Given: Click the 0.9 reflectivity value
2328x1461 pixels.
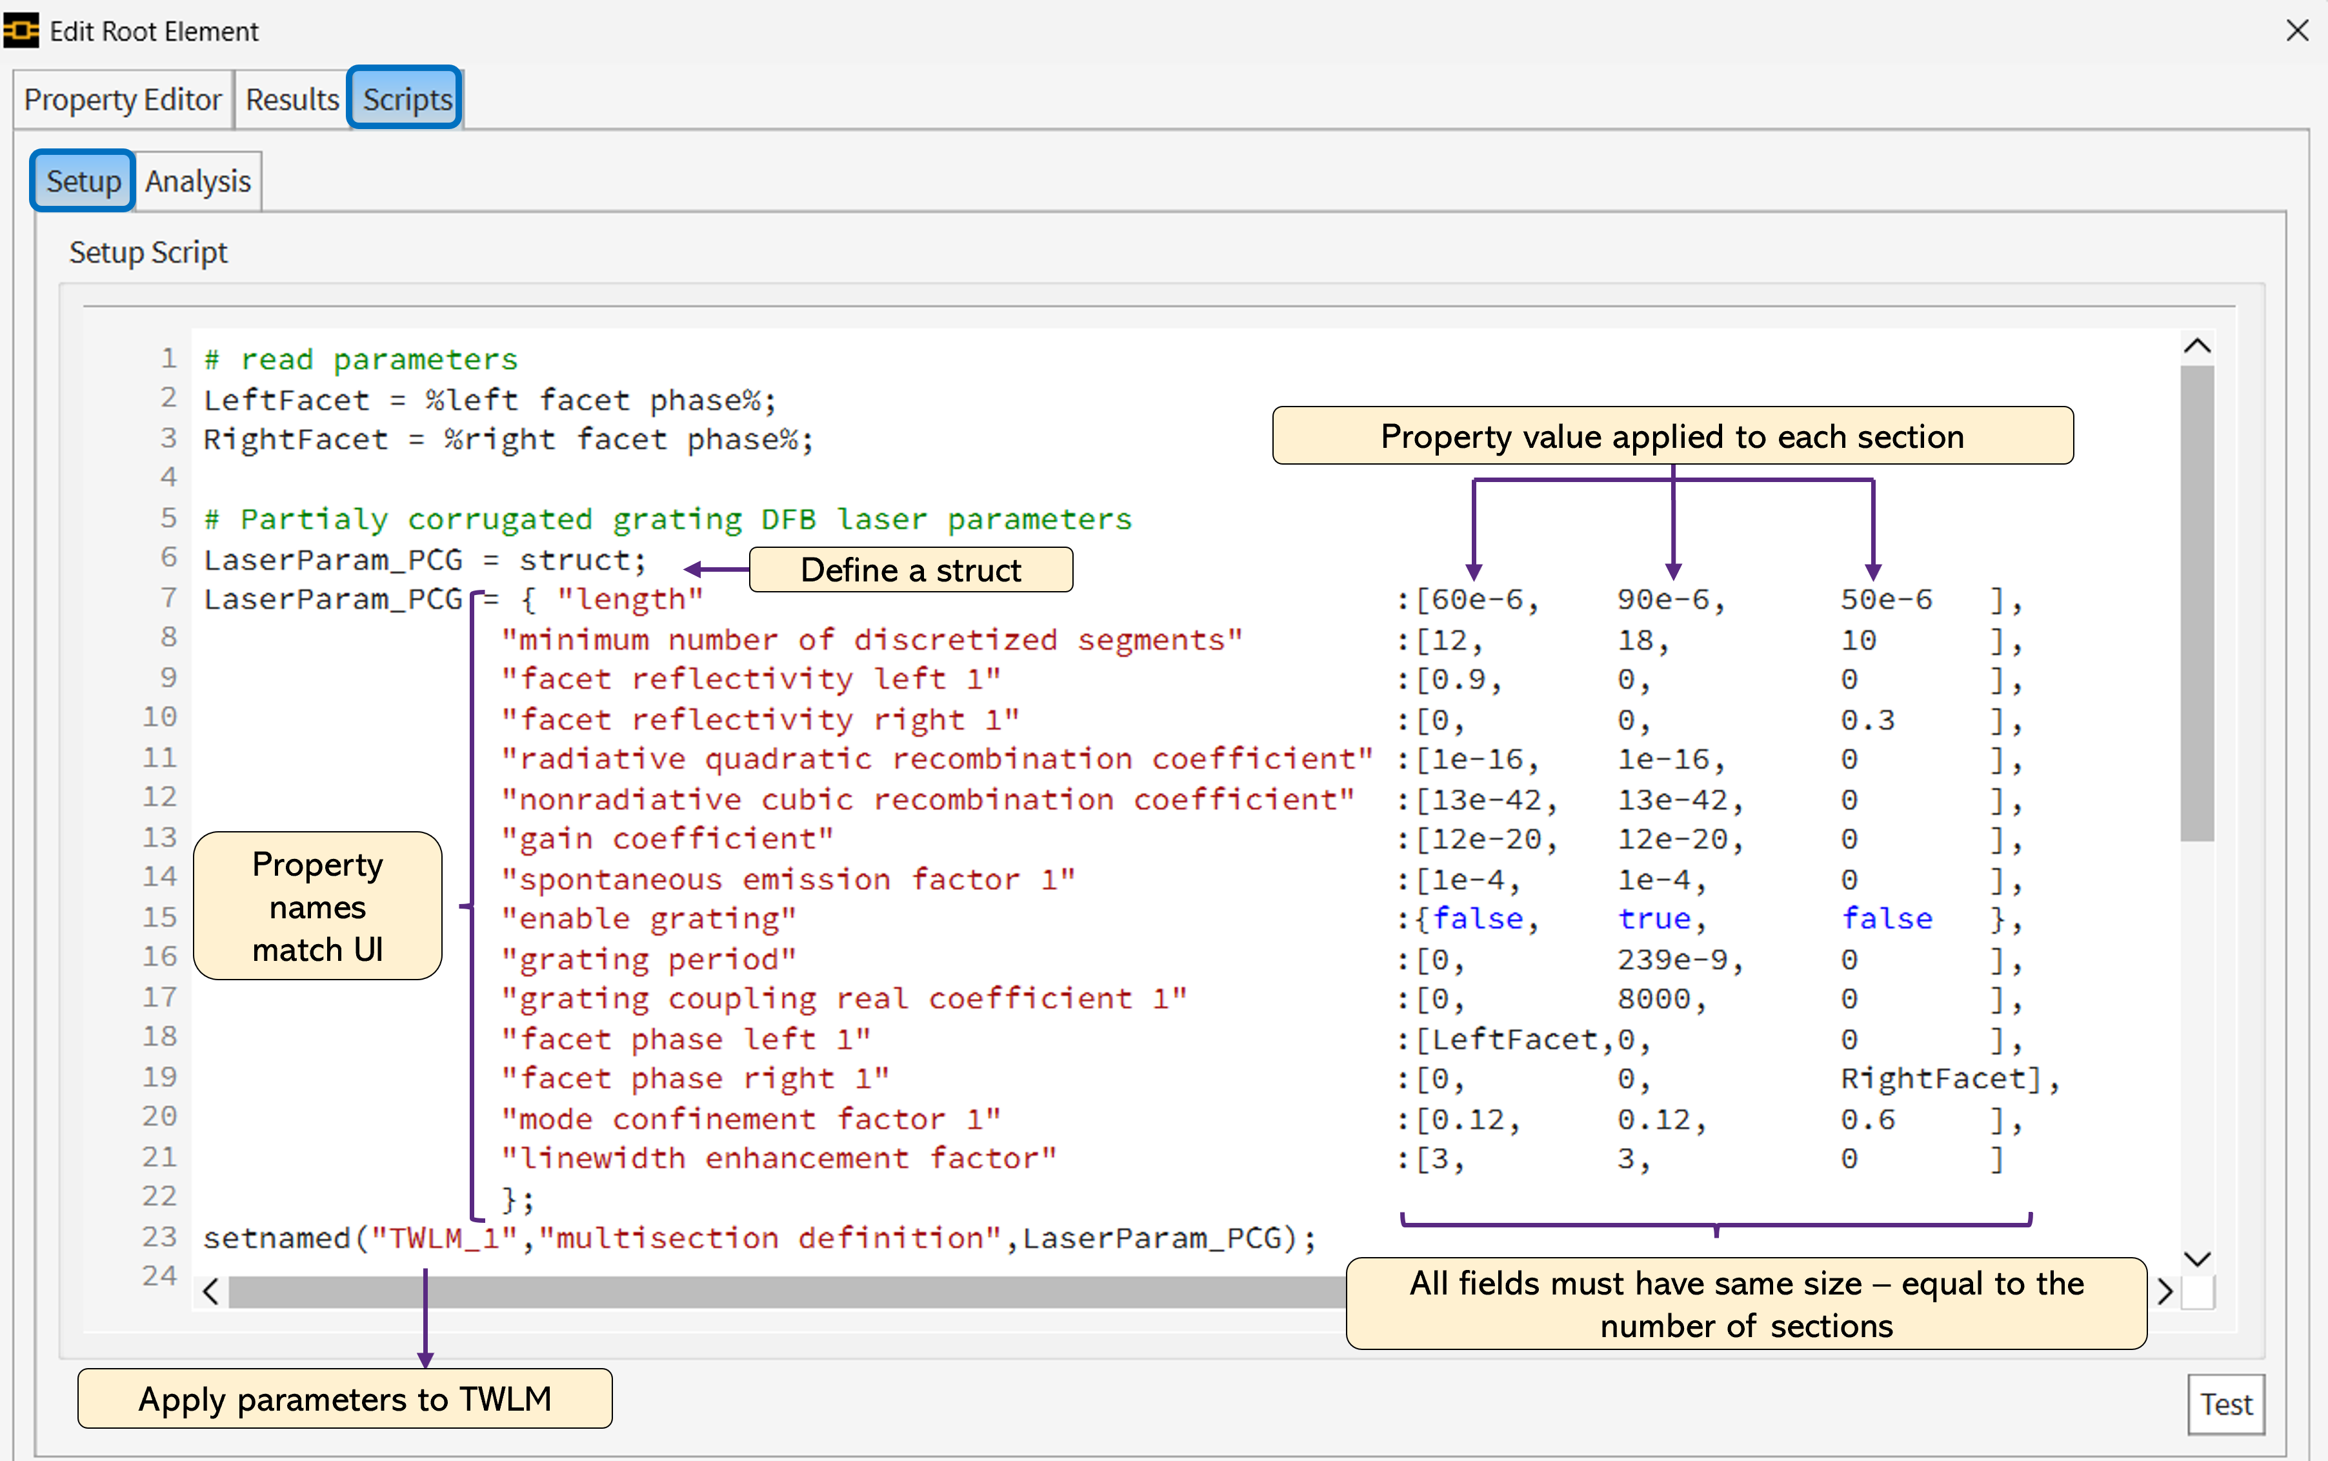Looking at the screenshot, I should (x=1460, y=680).
